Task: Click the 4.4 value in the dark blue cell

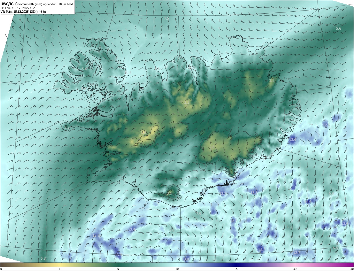Action: [309, 201]
